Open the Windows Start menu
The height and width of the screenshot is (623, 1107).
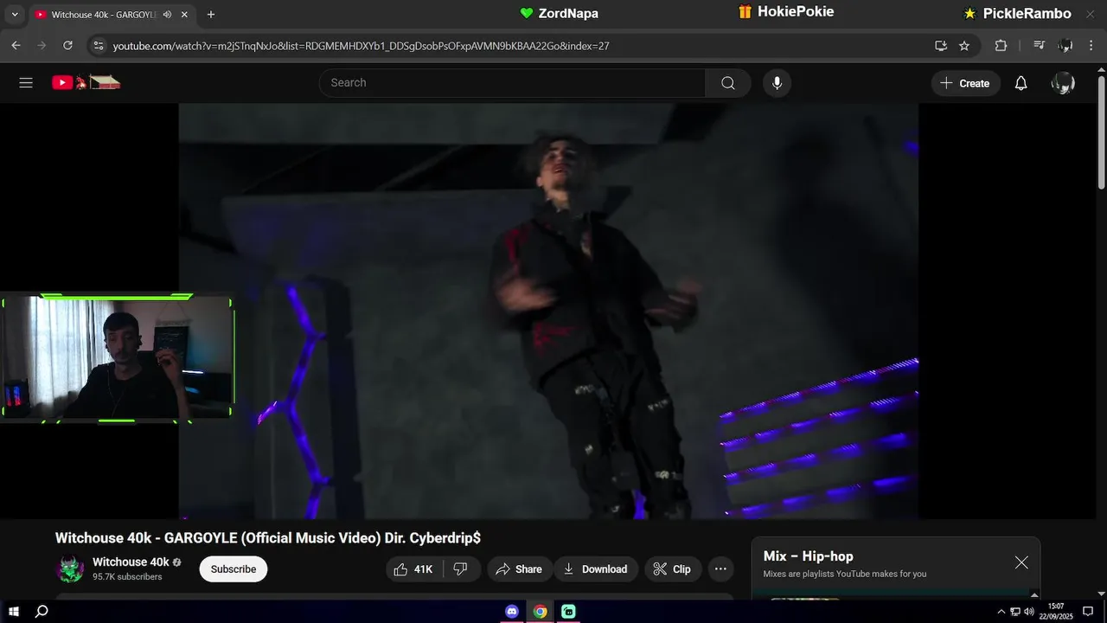tap(14, 612)
